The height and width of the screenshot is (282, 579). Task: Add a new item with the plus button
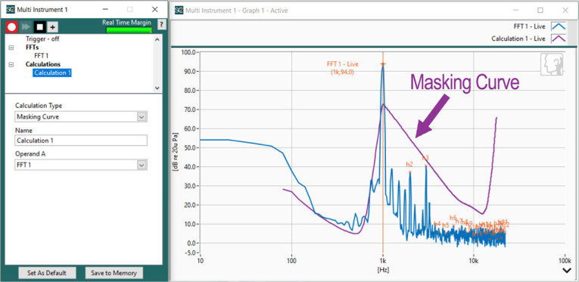coord(52,27)
